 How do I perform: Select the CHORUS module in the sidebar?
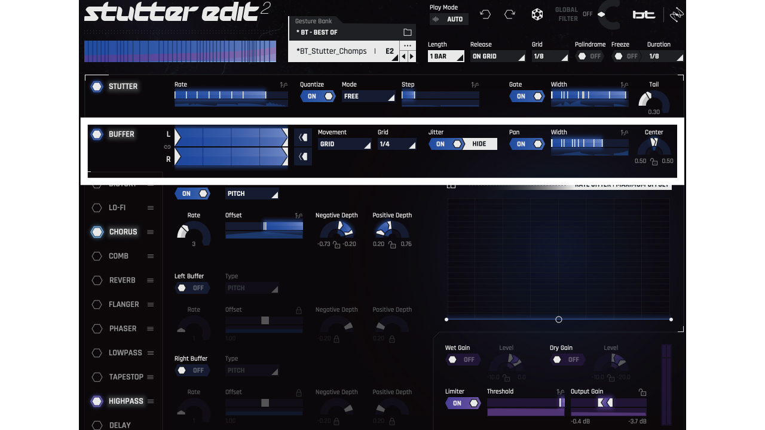[122, 232]
